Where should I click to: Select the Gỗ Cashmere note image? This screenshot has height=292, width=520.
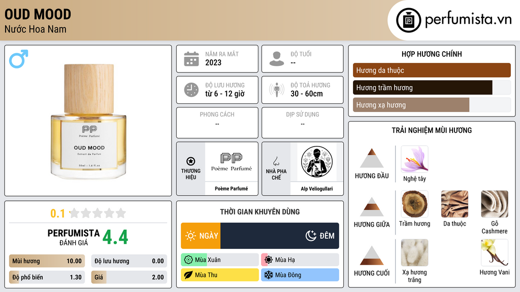(x=495, y=204)
